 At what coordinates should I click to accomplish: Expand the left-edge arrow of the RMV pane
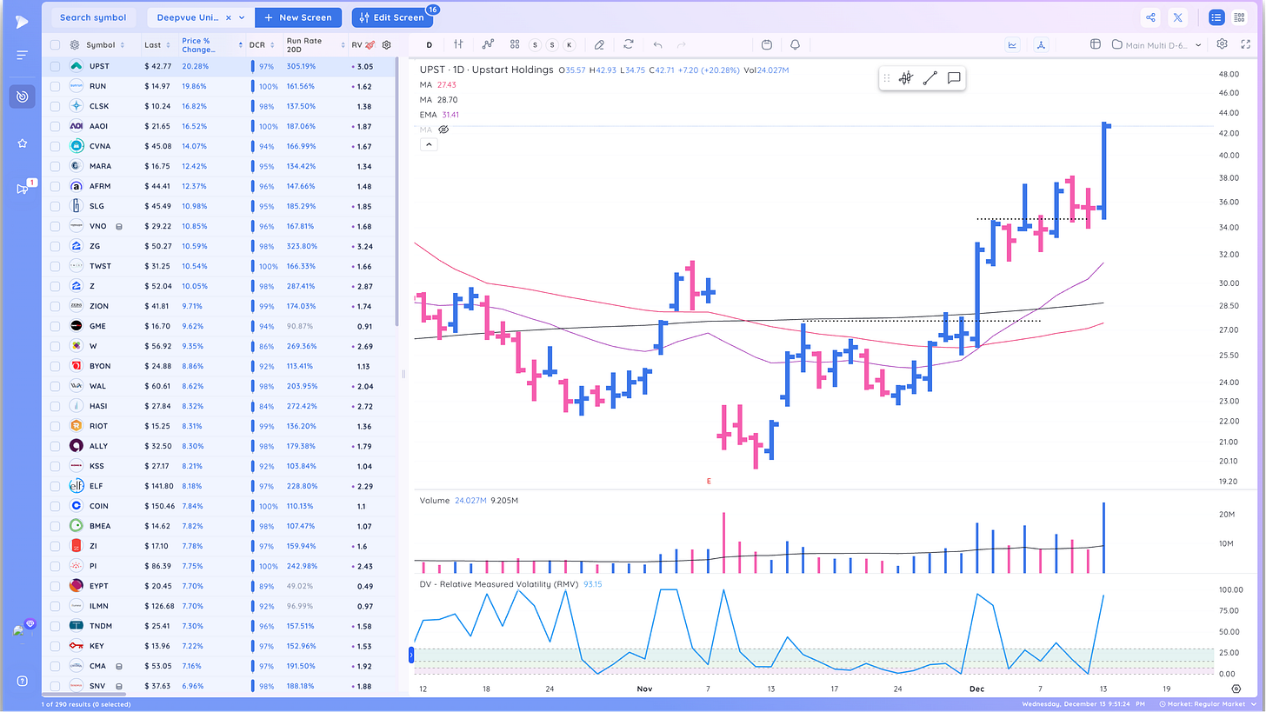click(x=412, y=655)
